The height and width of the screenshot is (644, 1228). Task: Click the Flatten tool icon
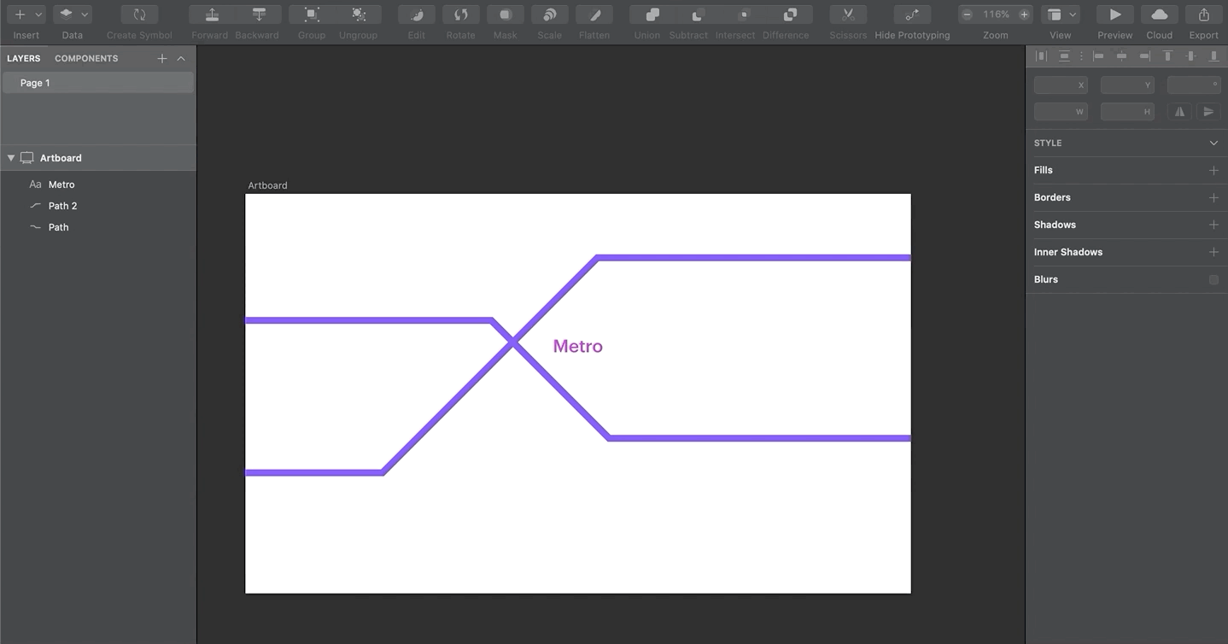(594, 15)
